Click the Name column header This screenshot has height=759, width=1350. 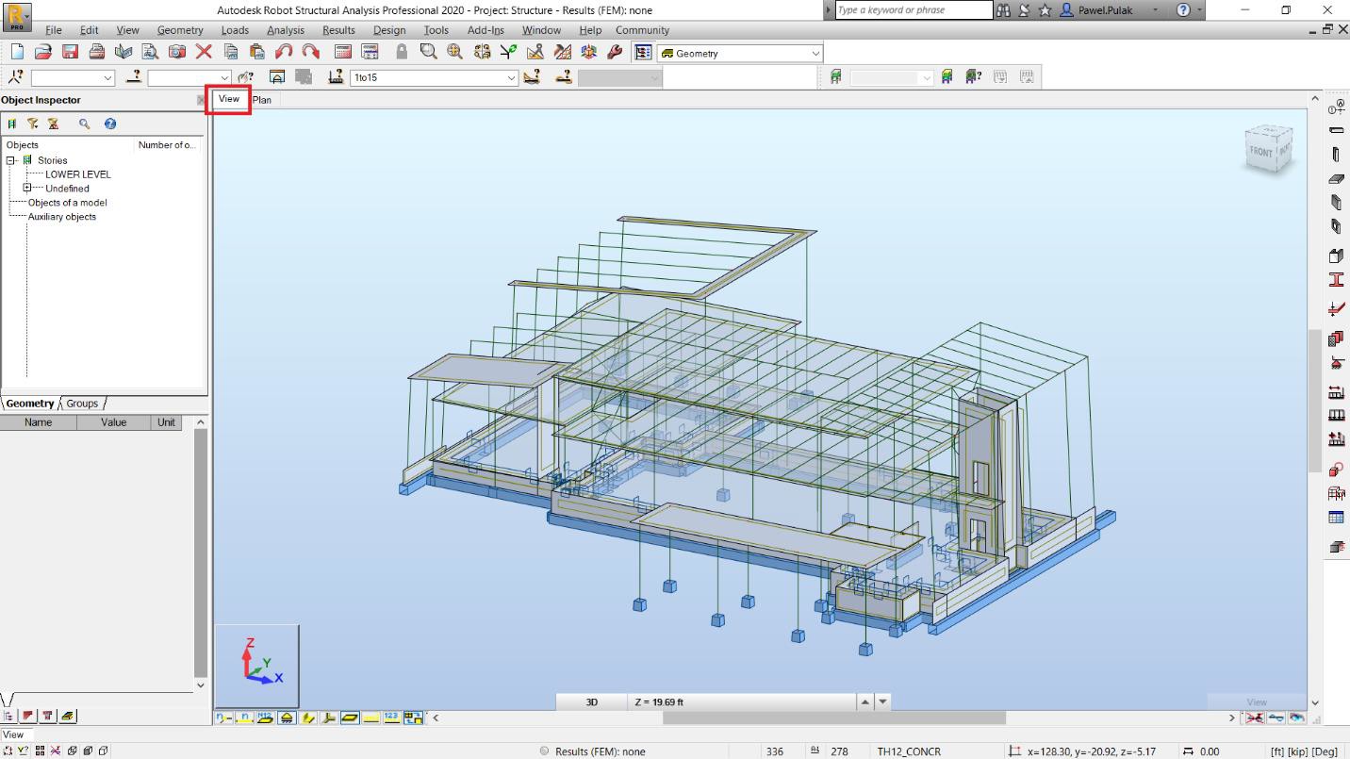pos(38,422)
